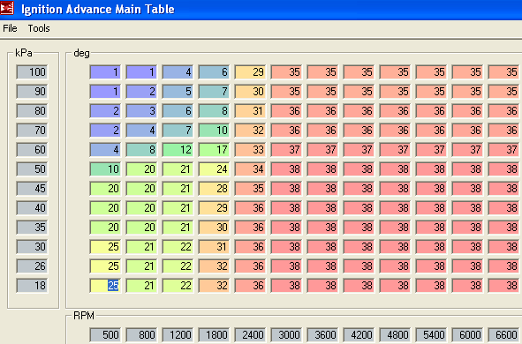Open the File menu
This screenshot has width=522, height=344.
point(10,28)
